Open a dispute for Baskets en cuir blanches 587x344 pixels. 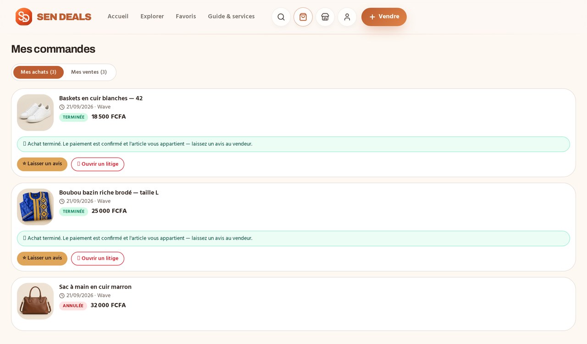click(x=98, y=164)
